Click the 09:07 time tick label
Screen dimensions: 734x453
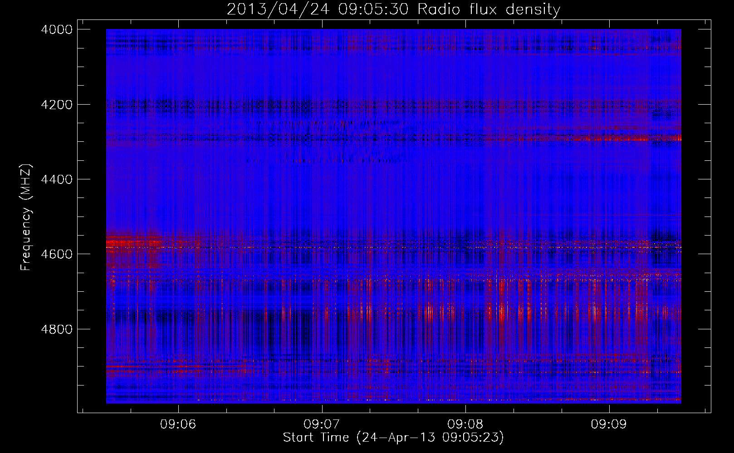click(x=322, y=424)
